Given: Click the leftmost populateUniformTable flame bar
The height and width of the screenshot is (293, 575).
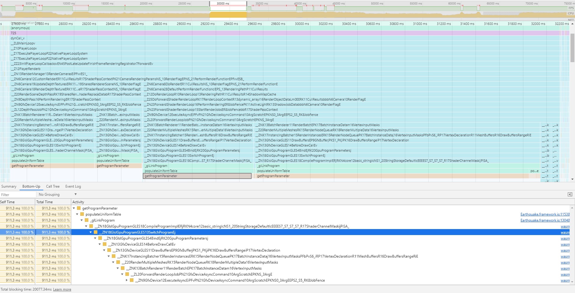Looking at the screenshot, I should 53,161.
